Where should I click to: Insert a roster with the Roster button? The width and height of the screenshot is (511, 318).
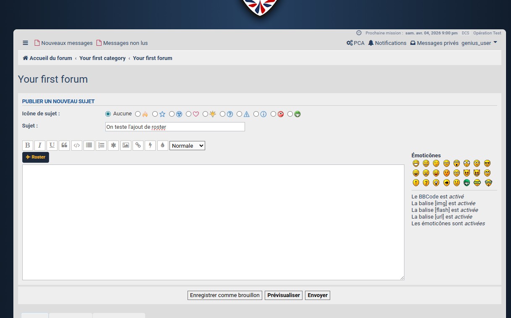click(x=36, y=157)
